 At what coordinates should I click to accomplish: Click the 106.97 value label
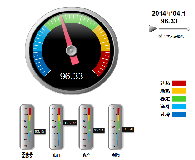click(x=70, y=123)
